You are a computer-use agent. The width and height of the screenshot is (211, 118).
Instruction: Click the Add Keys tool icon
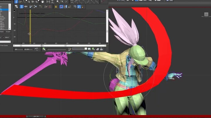(x=40, y=6)
